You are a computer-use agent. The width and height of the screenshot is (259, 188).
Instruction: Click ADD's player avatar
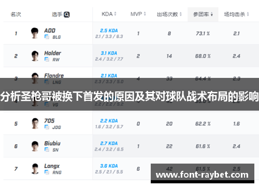[35, 33]
